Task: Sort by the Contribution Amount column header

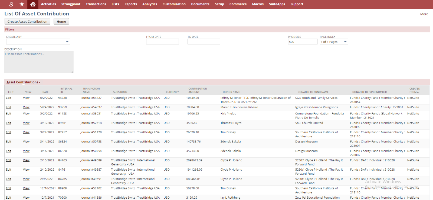Action: point(198,90)
